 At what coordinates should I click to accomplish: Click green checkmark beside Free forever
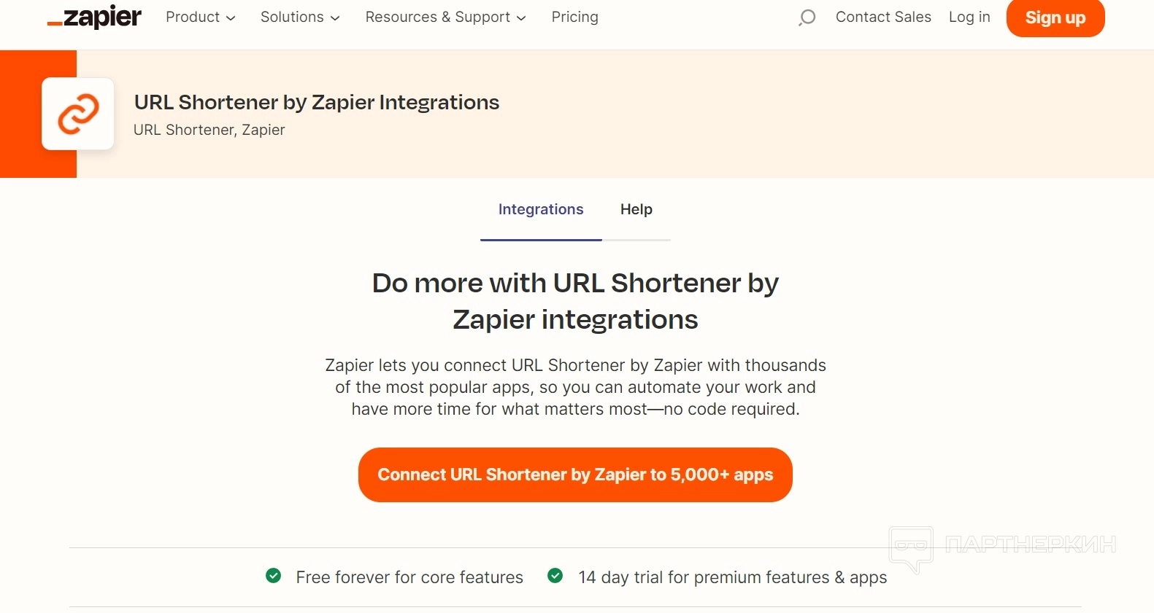coord(274,576)
